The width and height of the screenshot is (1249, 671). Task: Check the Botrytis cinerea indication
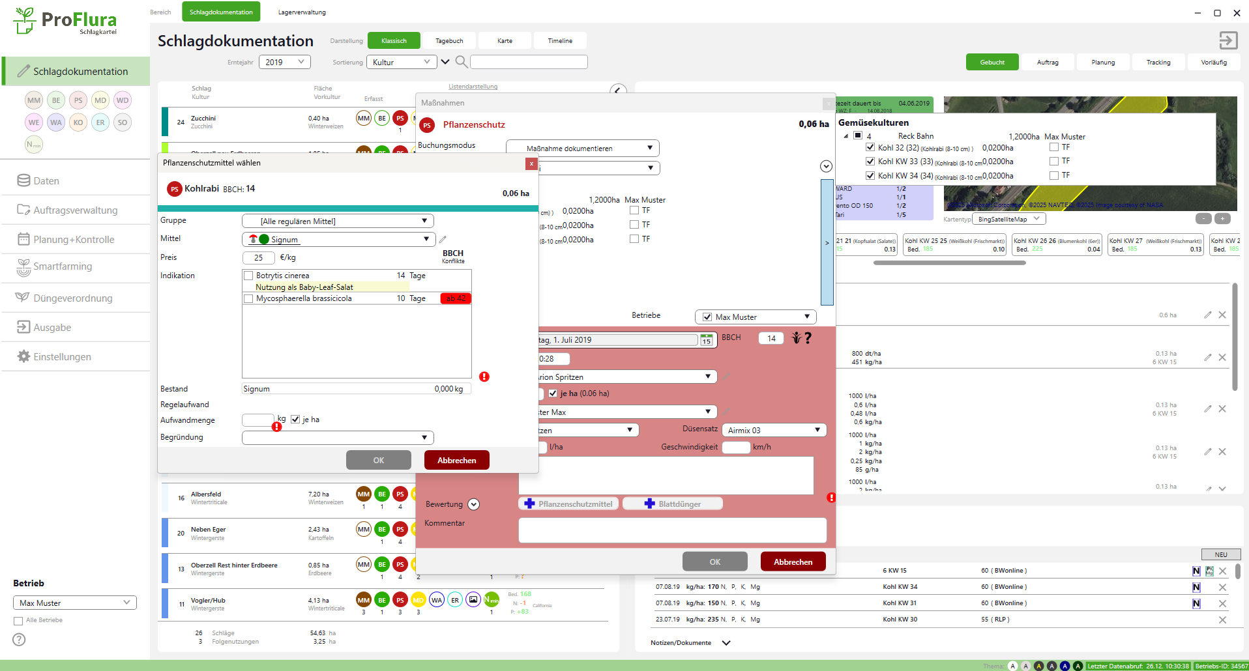coord(248,276)
